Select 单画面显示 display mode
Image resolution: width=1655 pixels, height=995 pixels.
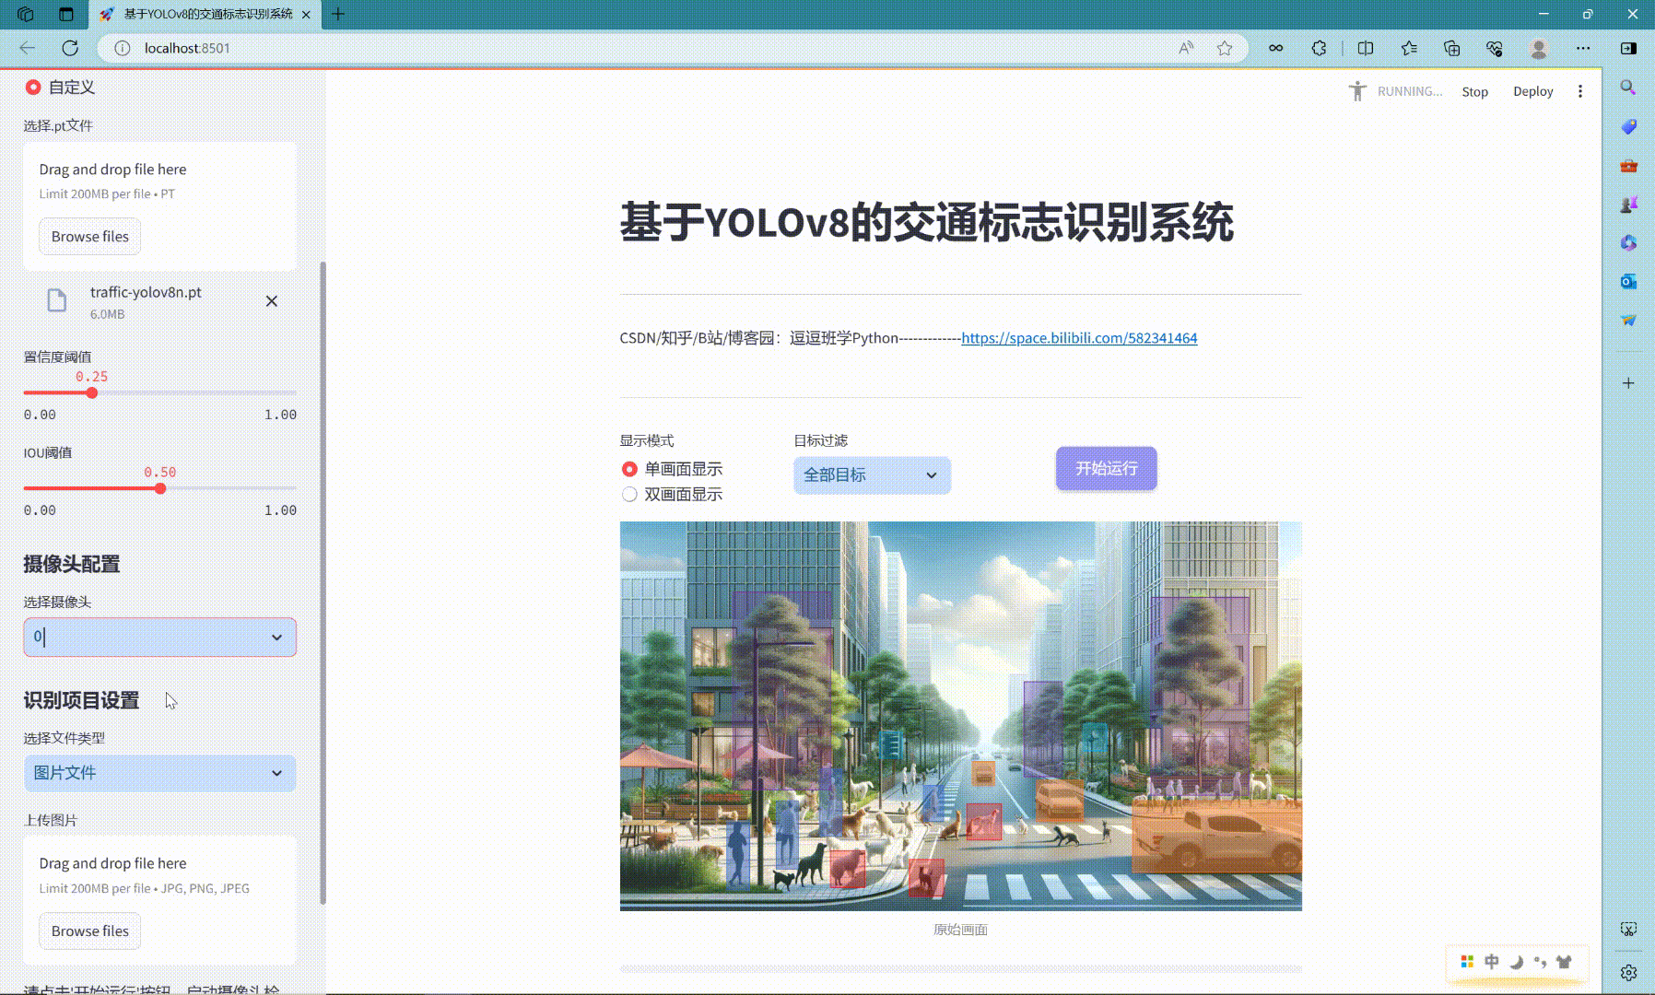point(629,469)
